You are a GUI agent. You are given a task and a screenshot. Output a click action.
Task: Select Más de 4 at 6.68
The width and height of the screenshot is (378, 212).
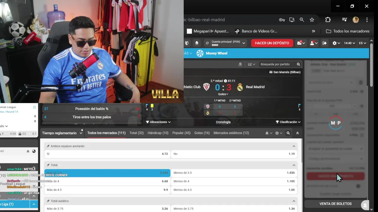tap(107, 181)
